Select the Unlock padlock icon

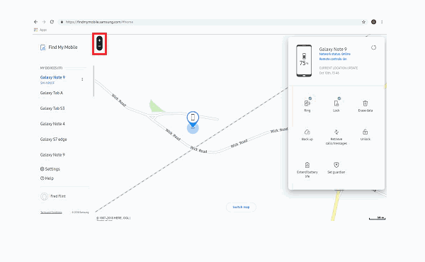point(365,132)
